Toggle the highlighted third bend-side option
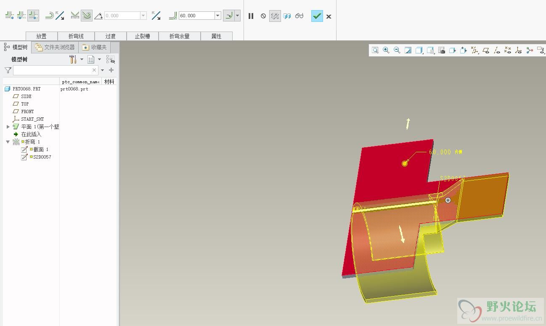Image resolution: width=546 pixels, height=326 pixels. 33,16
